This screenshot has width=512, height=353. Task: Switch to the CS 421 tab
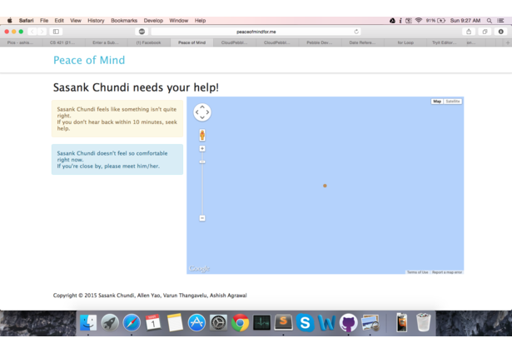(x=63, y=42)
